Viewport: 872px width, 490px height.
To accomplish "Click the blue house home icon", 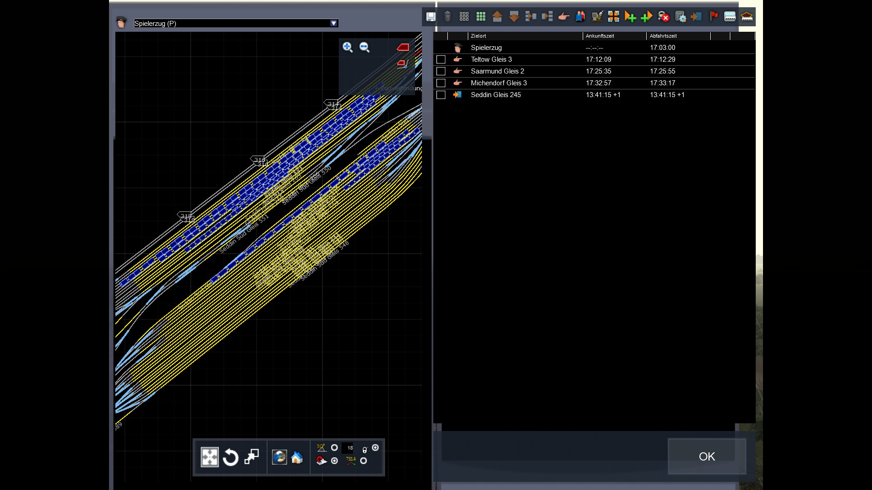I will 297,457.
